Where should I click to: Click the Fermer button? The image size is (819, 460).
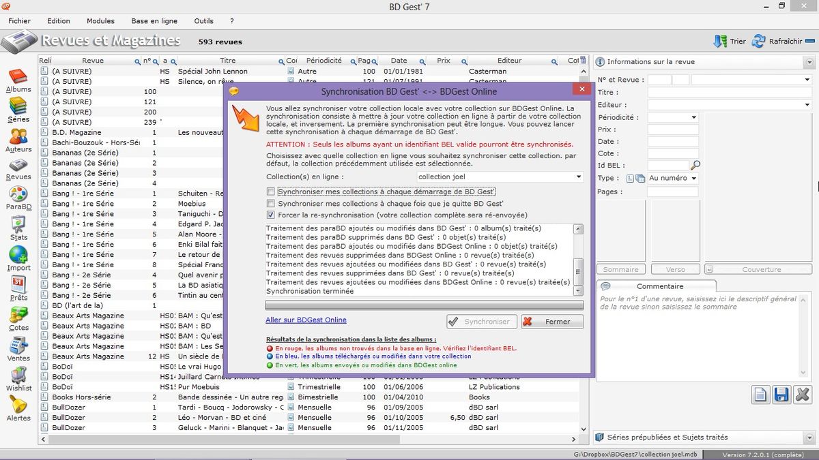(552, 322)
